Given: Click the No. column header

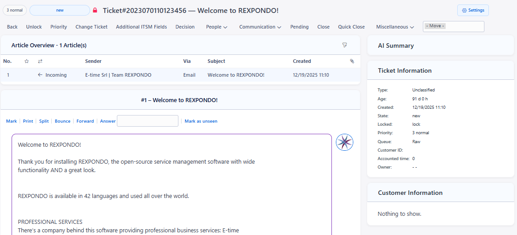Looking at the screenshot, I should 7,61.
